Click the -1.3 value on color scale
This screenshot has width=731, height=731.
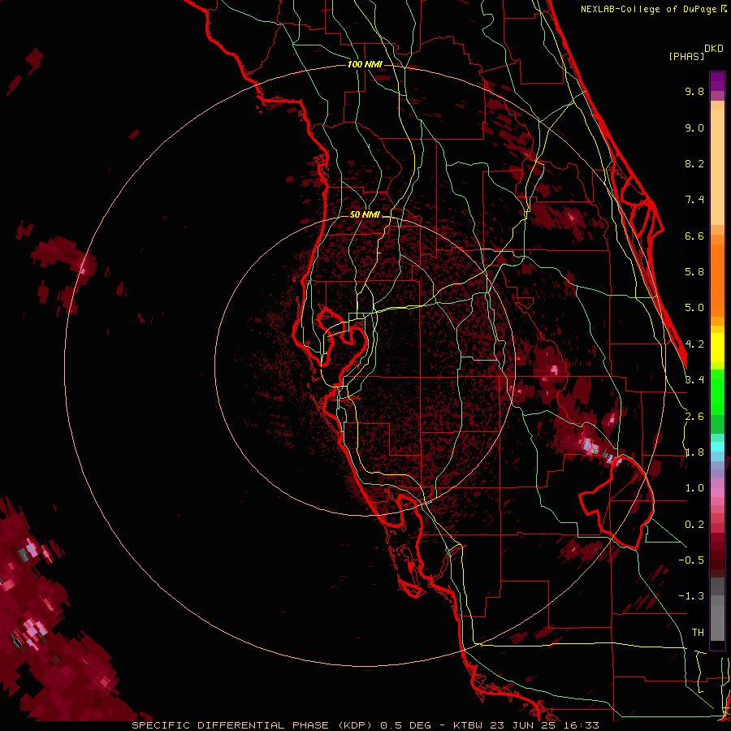[x=691, y=596]
